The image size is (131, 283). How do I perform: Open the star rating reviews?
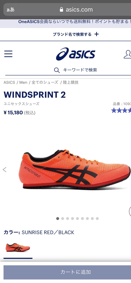tap(121, 110)
